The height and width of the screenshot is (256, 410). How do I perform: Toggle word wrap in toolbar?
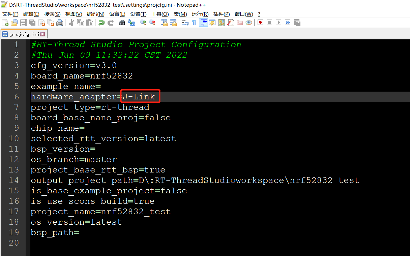tap(185, 23)
